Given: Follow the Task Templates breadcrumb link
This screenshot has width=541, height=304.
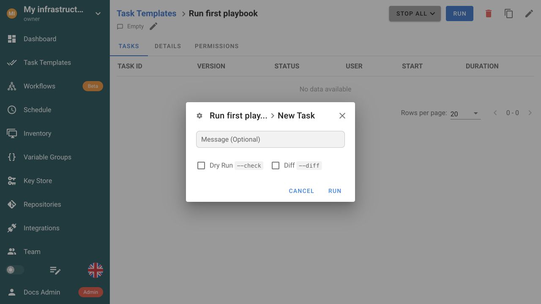Looking at the screenshot, I should tap(146, 14).
